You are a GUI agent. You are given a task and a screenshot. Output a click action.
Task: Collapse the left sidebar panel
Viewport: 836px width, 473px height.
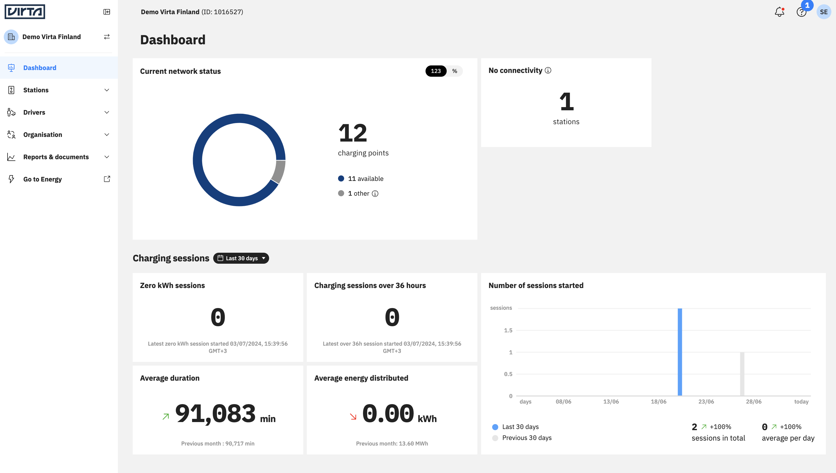[x=107, y=12]
